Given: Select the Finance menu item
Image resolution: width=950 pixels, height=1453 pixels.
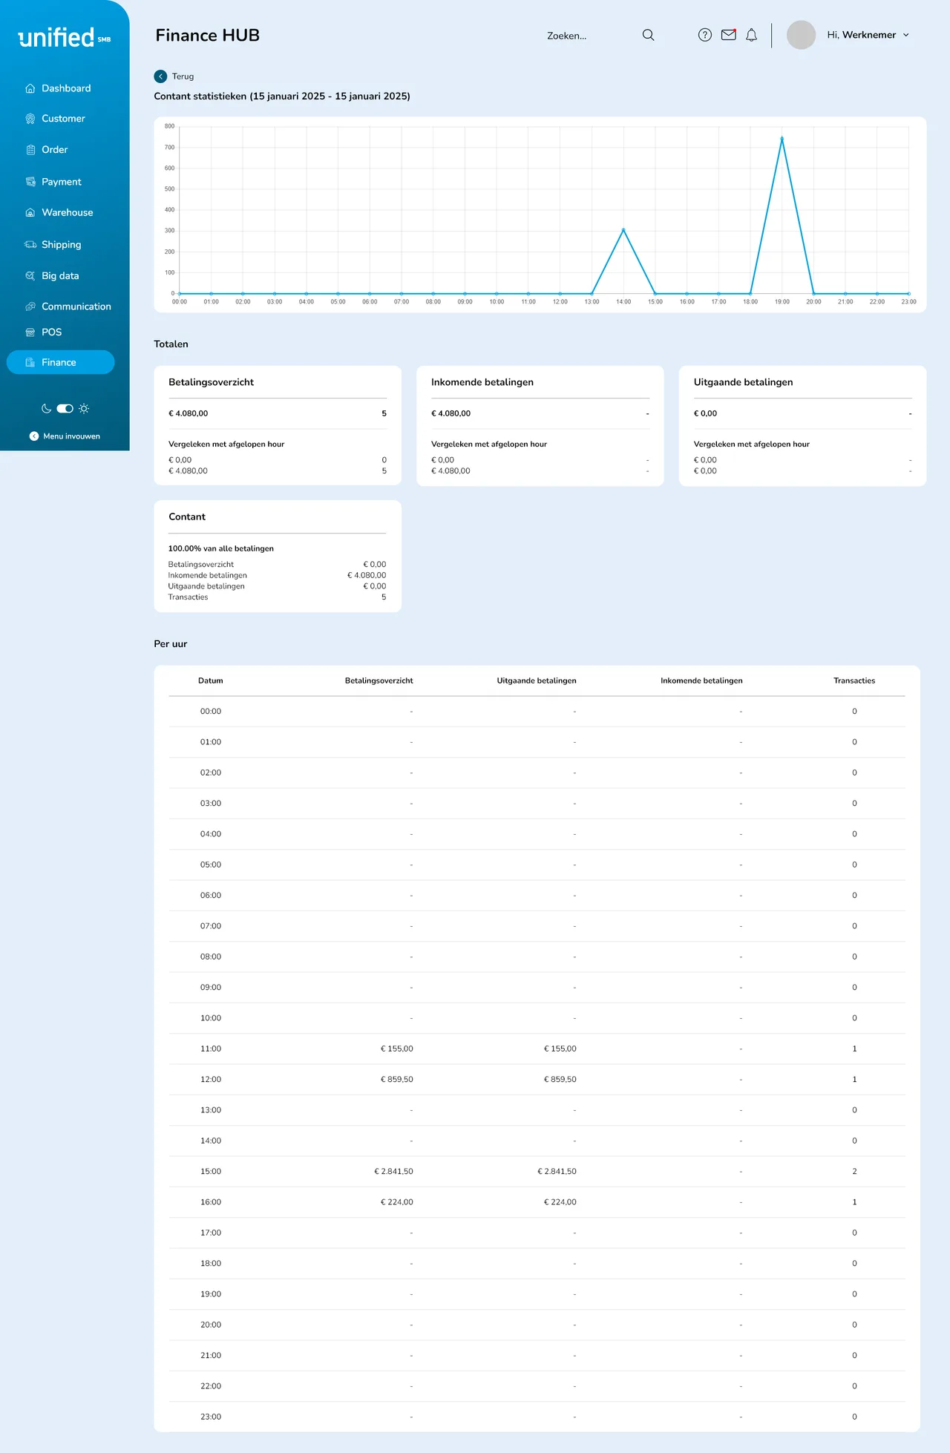Looking at the screenshot, I should [x=60, y=362].
